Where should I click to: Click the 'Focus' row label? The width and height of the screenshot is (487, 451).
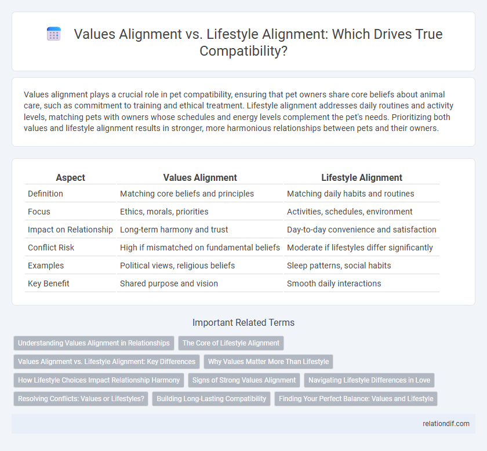tap(39, 212)
